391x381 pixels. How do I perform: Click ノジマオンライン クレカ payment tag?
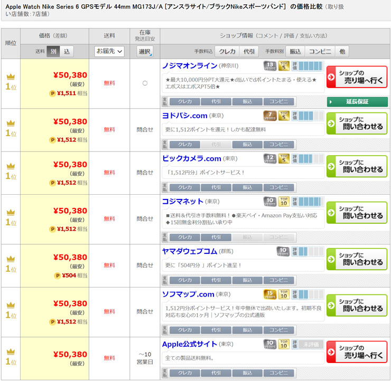click(x=185, y=102)
